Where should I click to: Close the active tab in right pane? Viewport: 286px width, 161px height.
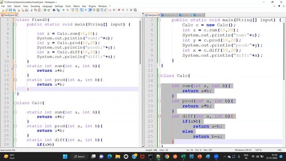(159, 15)
